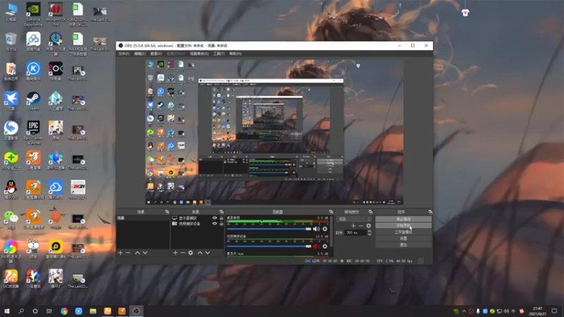Open source properties gear in Sources toolbar
The width and height of the screenshot is (564, 317).
click(190, 253)
